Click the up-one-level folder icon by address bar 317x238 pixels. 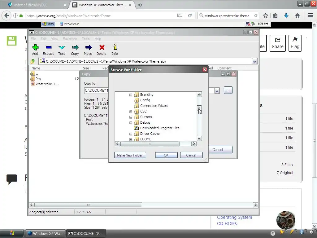[x=33, y=61]
